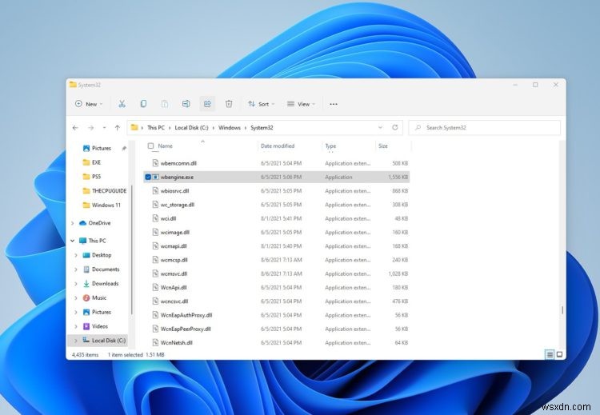Viewport: 600px width, 415px height.
Task: Click System32 in the breadcrumb
Action: point(262,128)
